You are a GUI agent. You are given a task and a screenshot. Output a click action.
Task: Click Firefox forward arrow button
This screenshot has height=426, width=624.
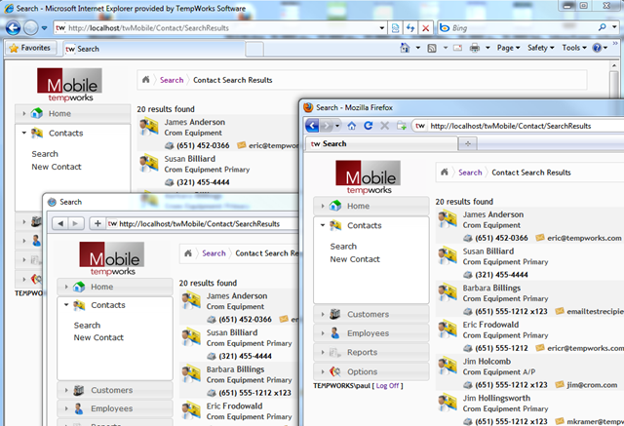click(x=327, y=126)
